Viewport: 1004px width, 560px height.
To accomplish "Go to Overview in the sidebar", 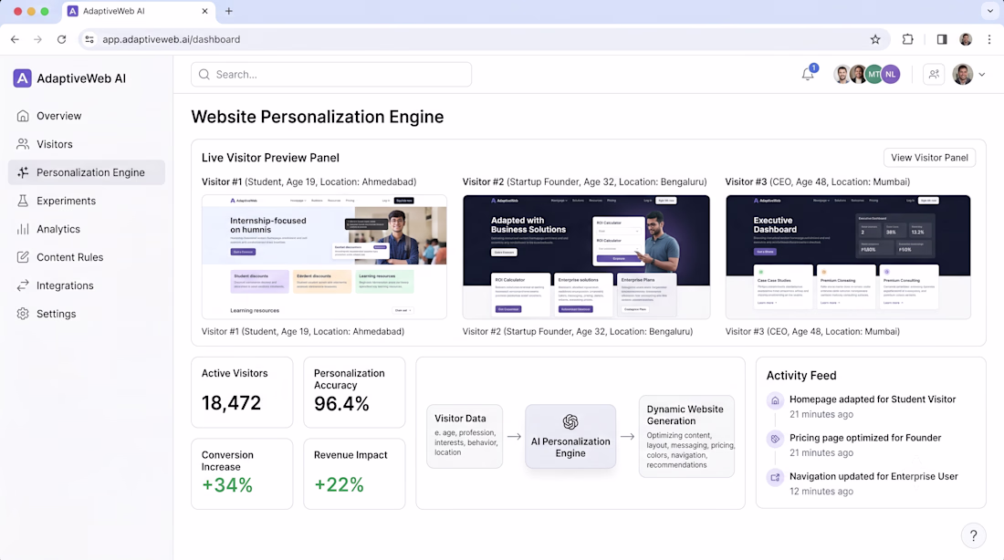I will (x=87, y=116).
